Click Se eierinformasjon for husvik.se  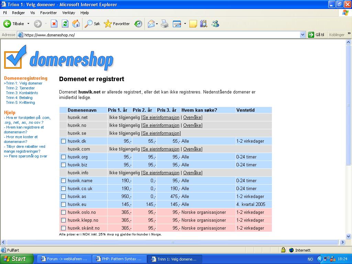tap(161, 133)
